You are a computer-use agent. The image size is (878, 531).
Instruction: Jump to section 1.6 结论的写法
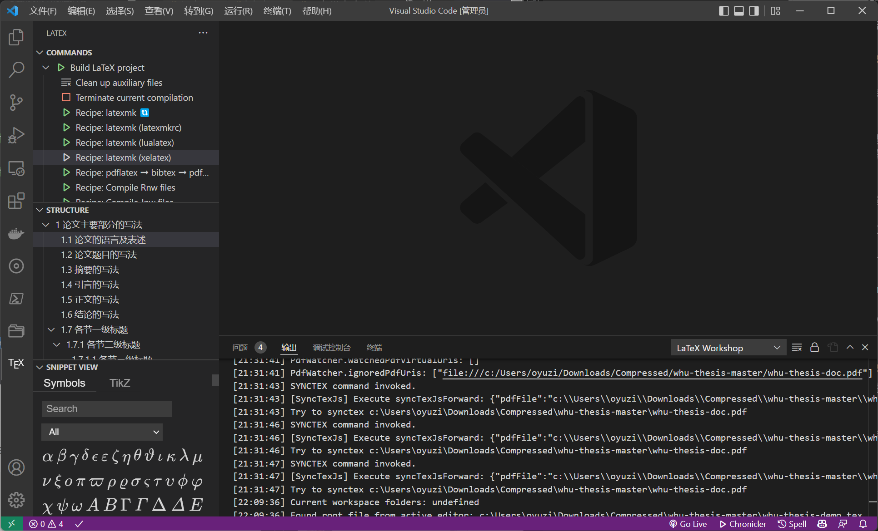[90, 315]
